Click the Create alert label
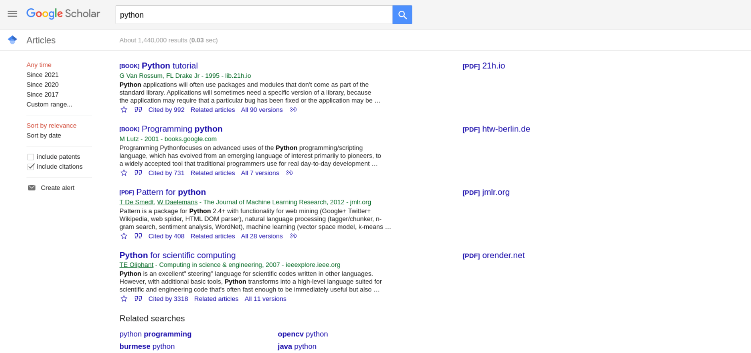The image size is (751, 353). [57, 188]
